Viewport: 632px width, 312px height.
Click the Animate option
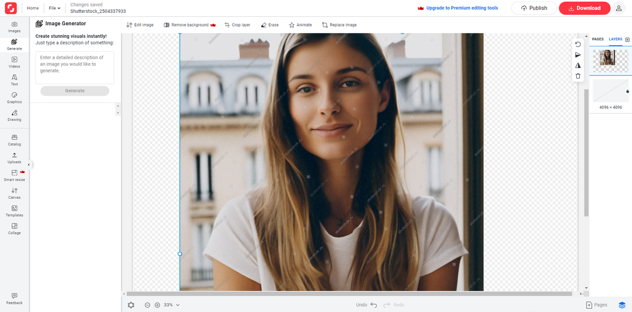click(300, 25)
